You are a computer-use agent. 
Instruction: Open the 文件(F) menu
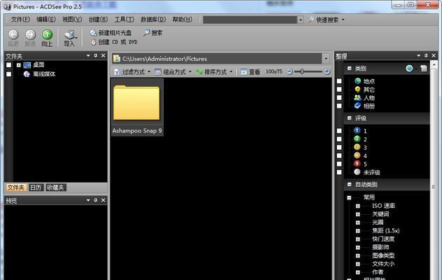[x=20, y=20]
